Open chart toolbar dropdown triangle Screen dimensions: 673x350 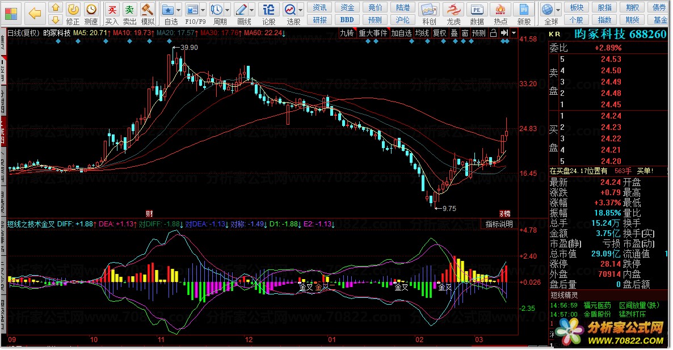point(514,33)
